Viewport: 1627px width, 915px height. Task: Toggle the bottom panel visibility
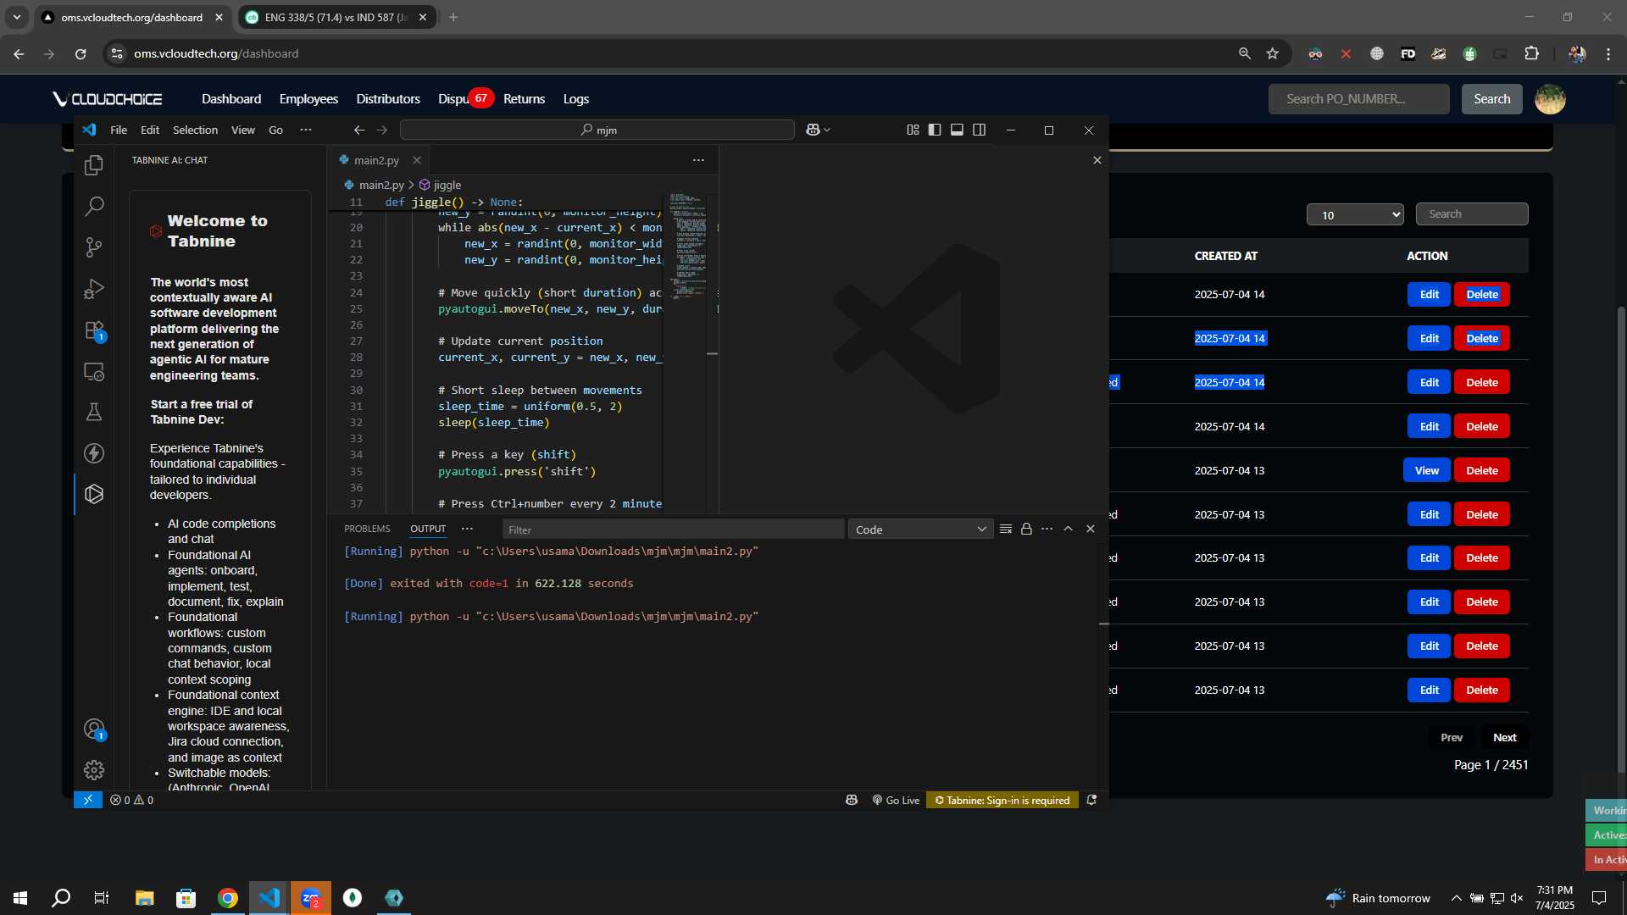(957, 130)
